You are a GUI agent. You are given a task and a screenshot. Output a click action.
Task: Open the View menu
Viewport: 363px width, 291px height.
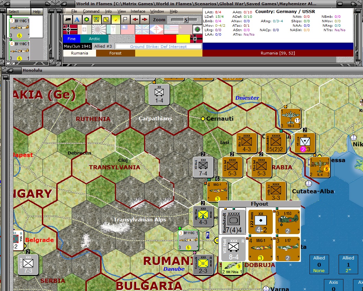click(121, 11)
